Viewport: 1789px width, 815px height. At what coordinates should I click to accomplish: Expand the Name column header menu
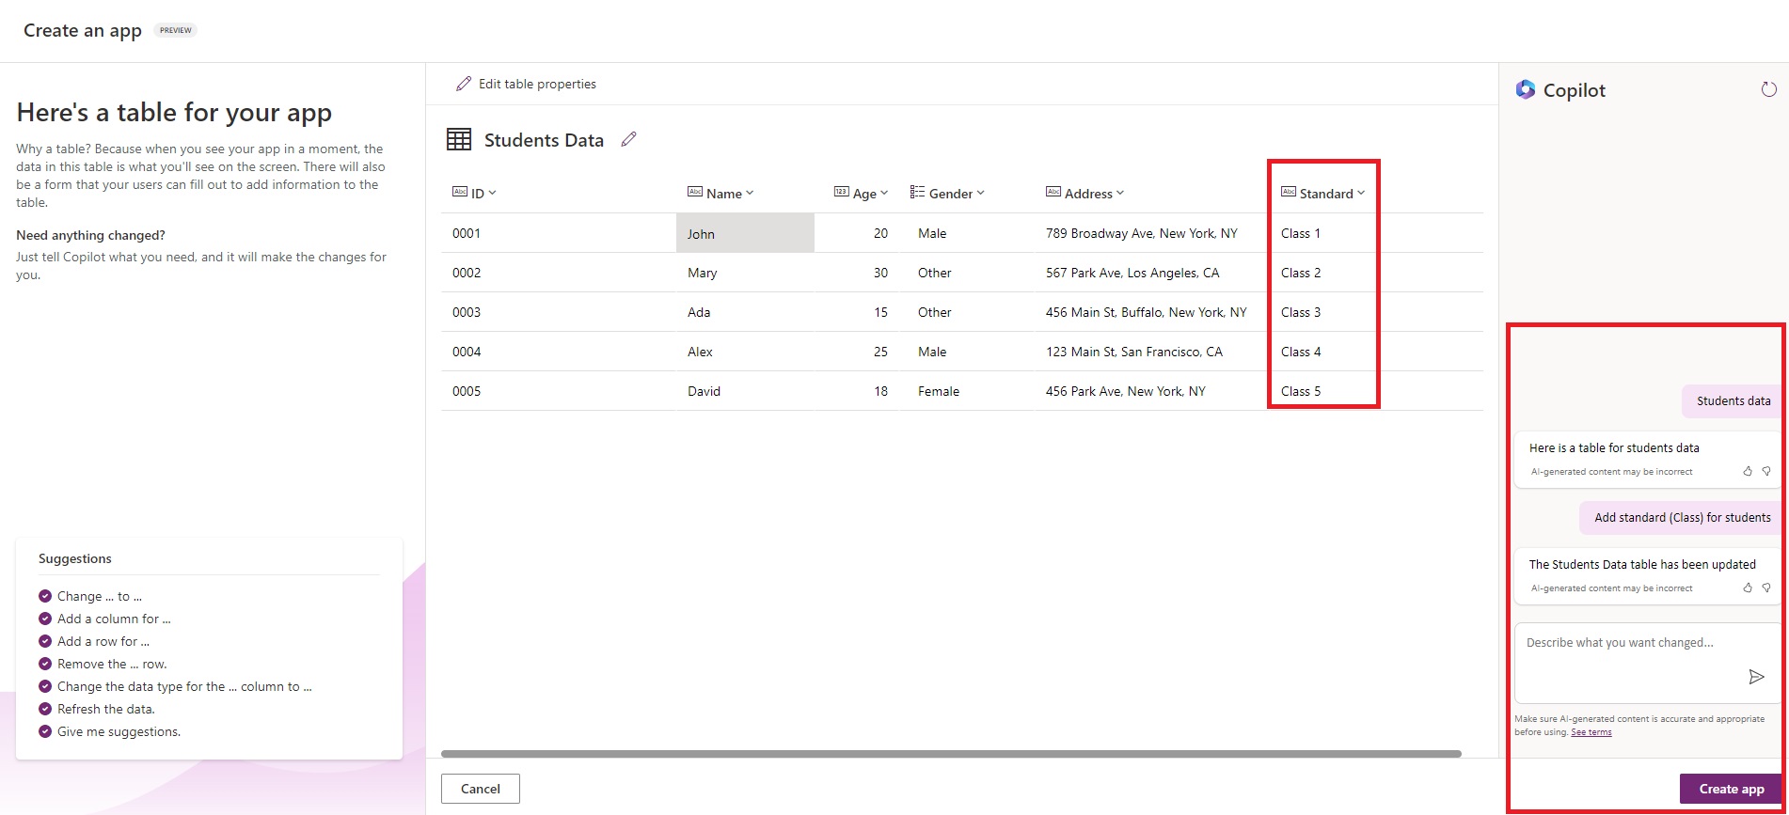(750, 193)
